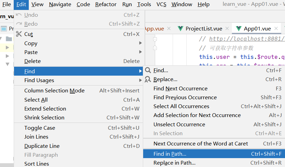Switch to the ProjectList.vue tab

tap(203, 28)
